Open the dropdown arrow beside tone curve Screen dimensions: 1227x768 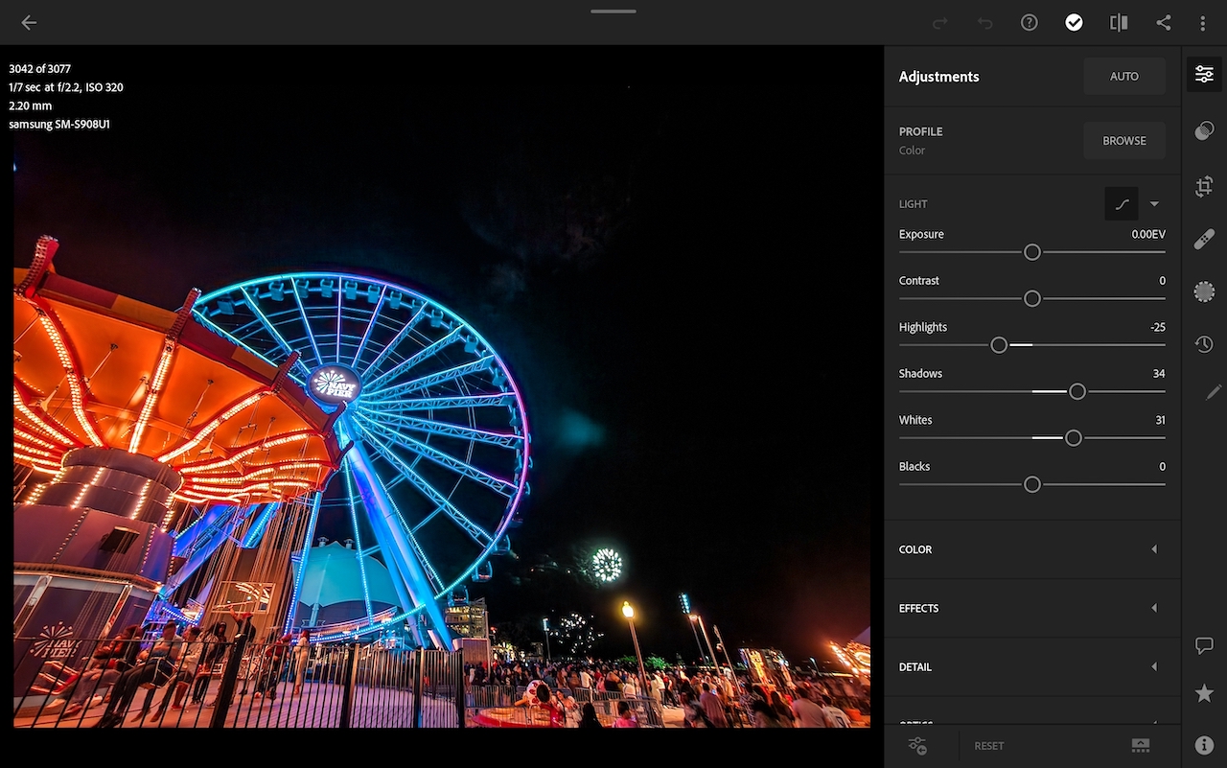1154,204
